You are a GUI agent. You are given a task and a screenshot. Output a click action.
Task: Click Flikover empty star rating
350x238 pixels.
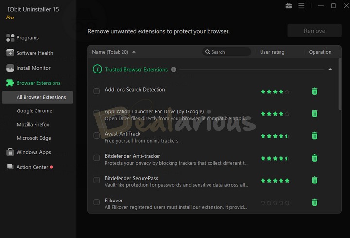(275, 202)
